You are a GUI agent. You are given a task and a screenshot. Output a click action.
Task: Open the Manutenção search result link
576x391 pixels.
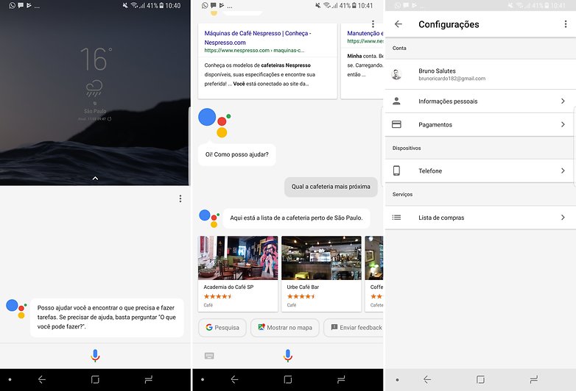365,33
